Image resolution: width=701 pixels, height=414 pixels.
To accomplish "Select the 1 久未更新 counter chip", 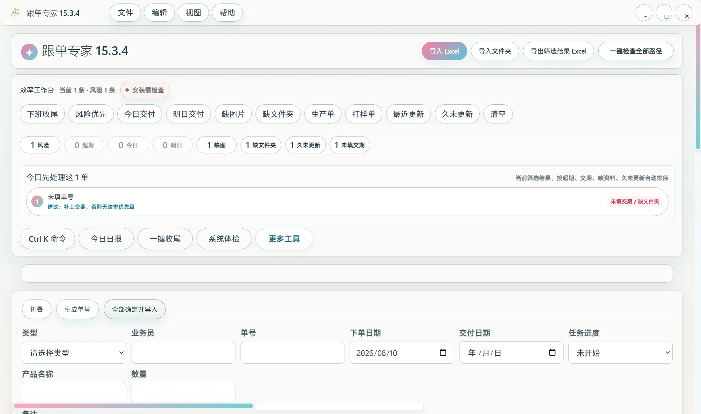I will [306, 145].
